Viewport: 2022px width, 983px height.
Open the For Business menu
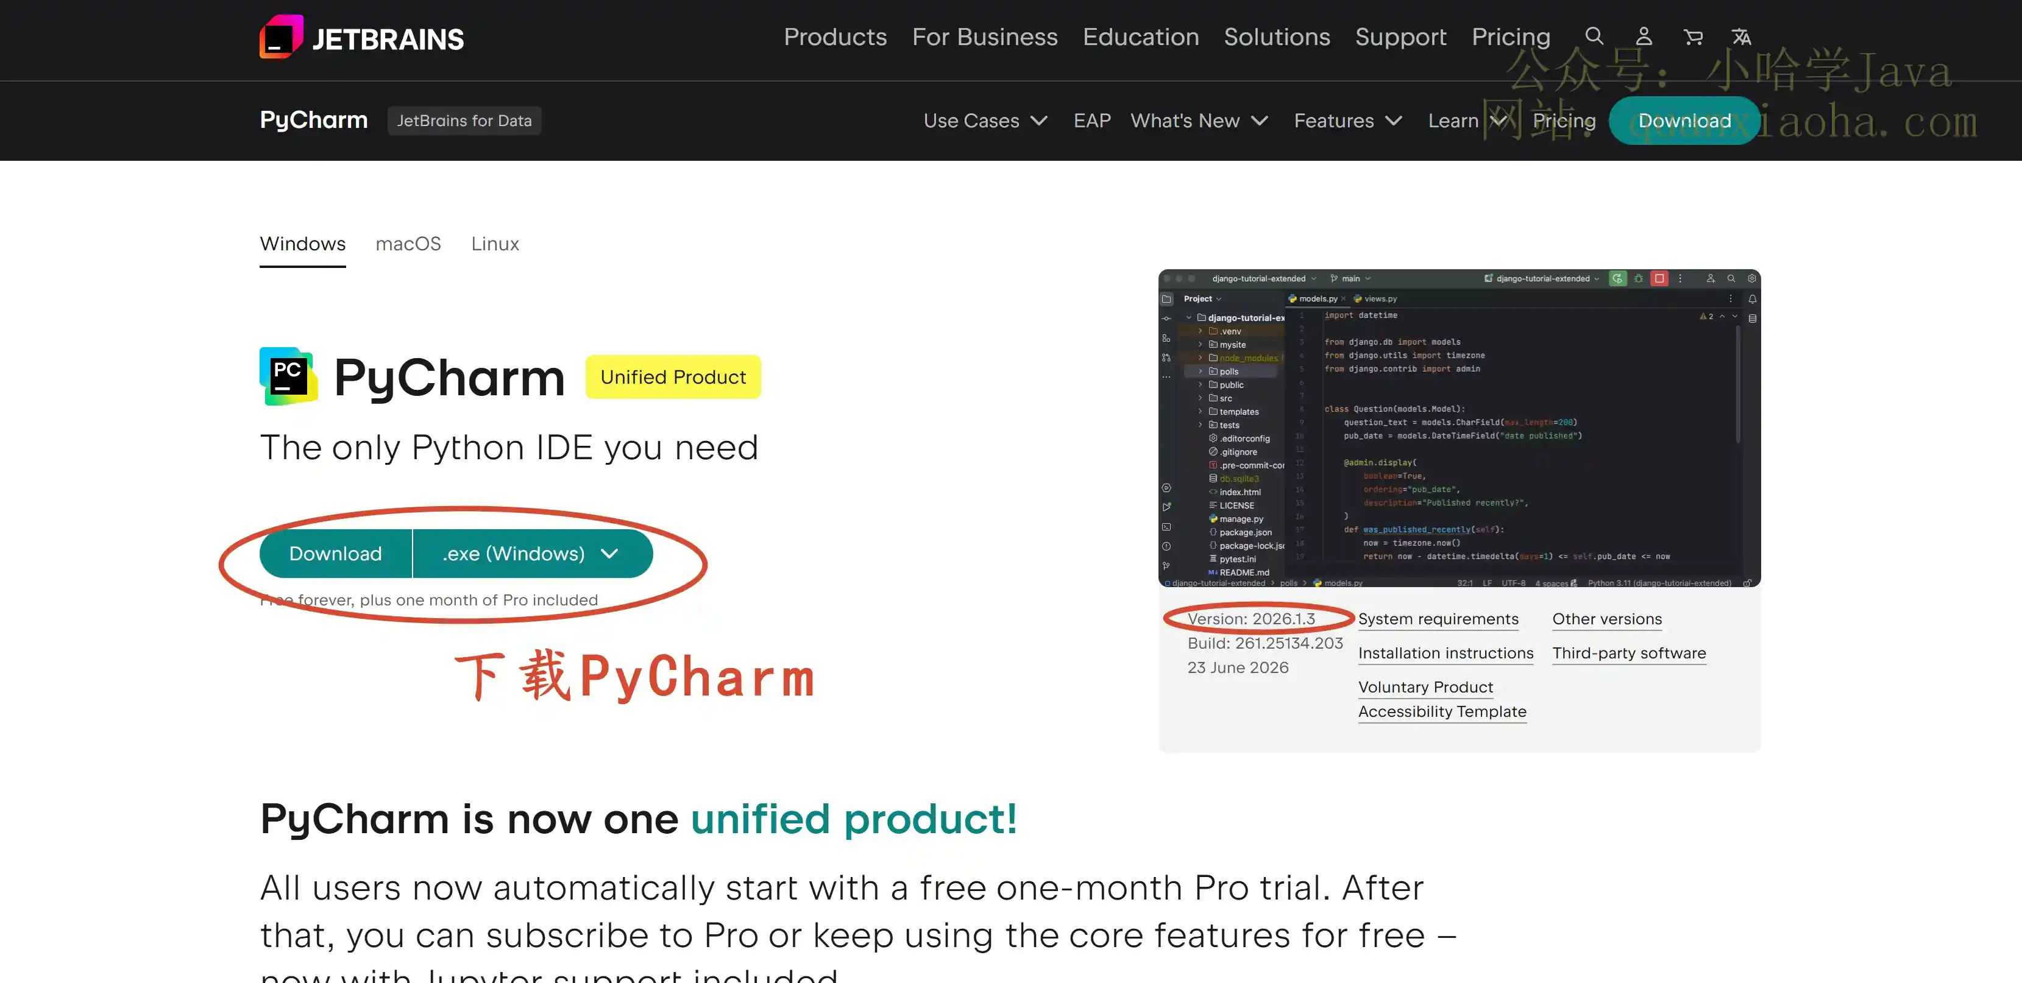(x=984, y=37)
